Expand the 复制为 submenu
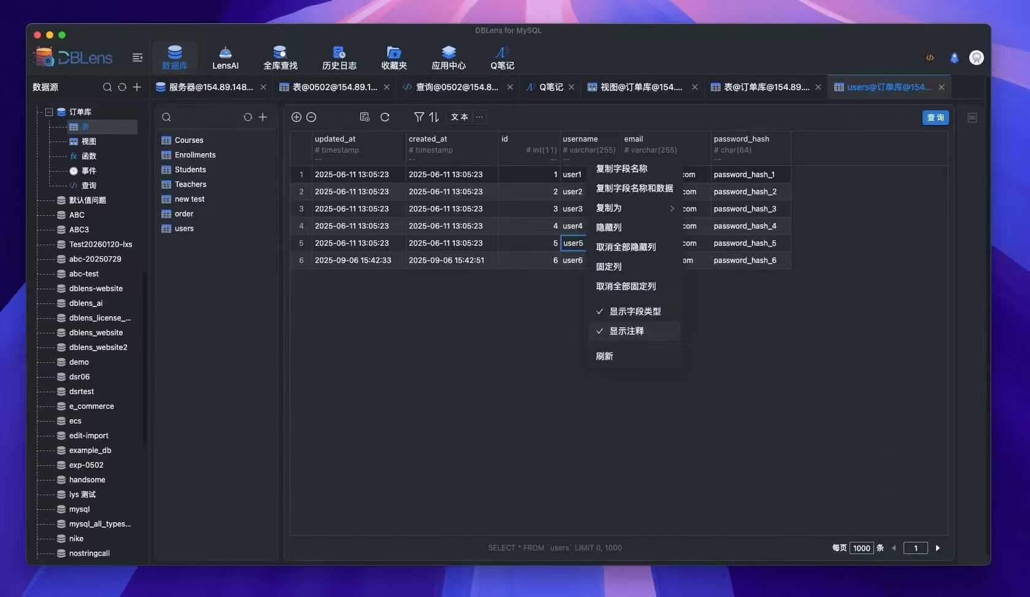Viewport: 1030px width, 597px height. pos(634,208)
